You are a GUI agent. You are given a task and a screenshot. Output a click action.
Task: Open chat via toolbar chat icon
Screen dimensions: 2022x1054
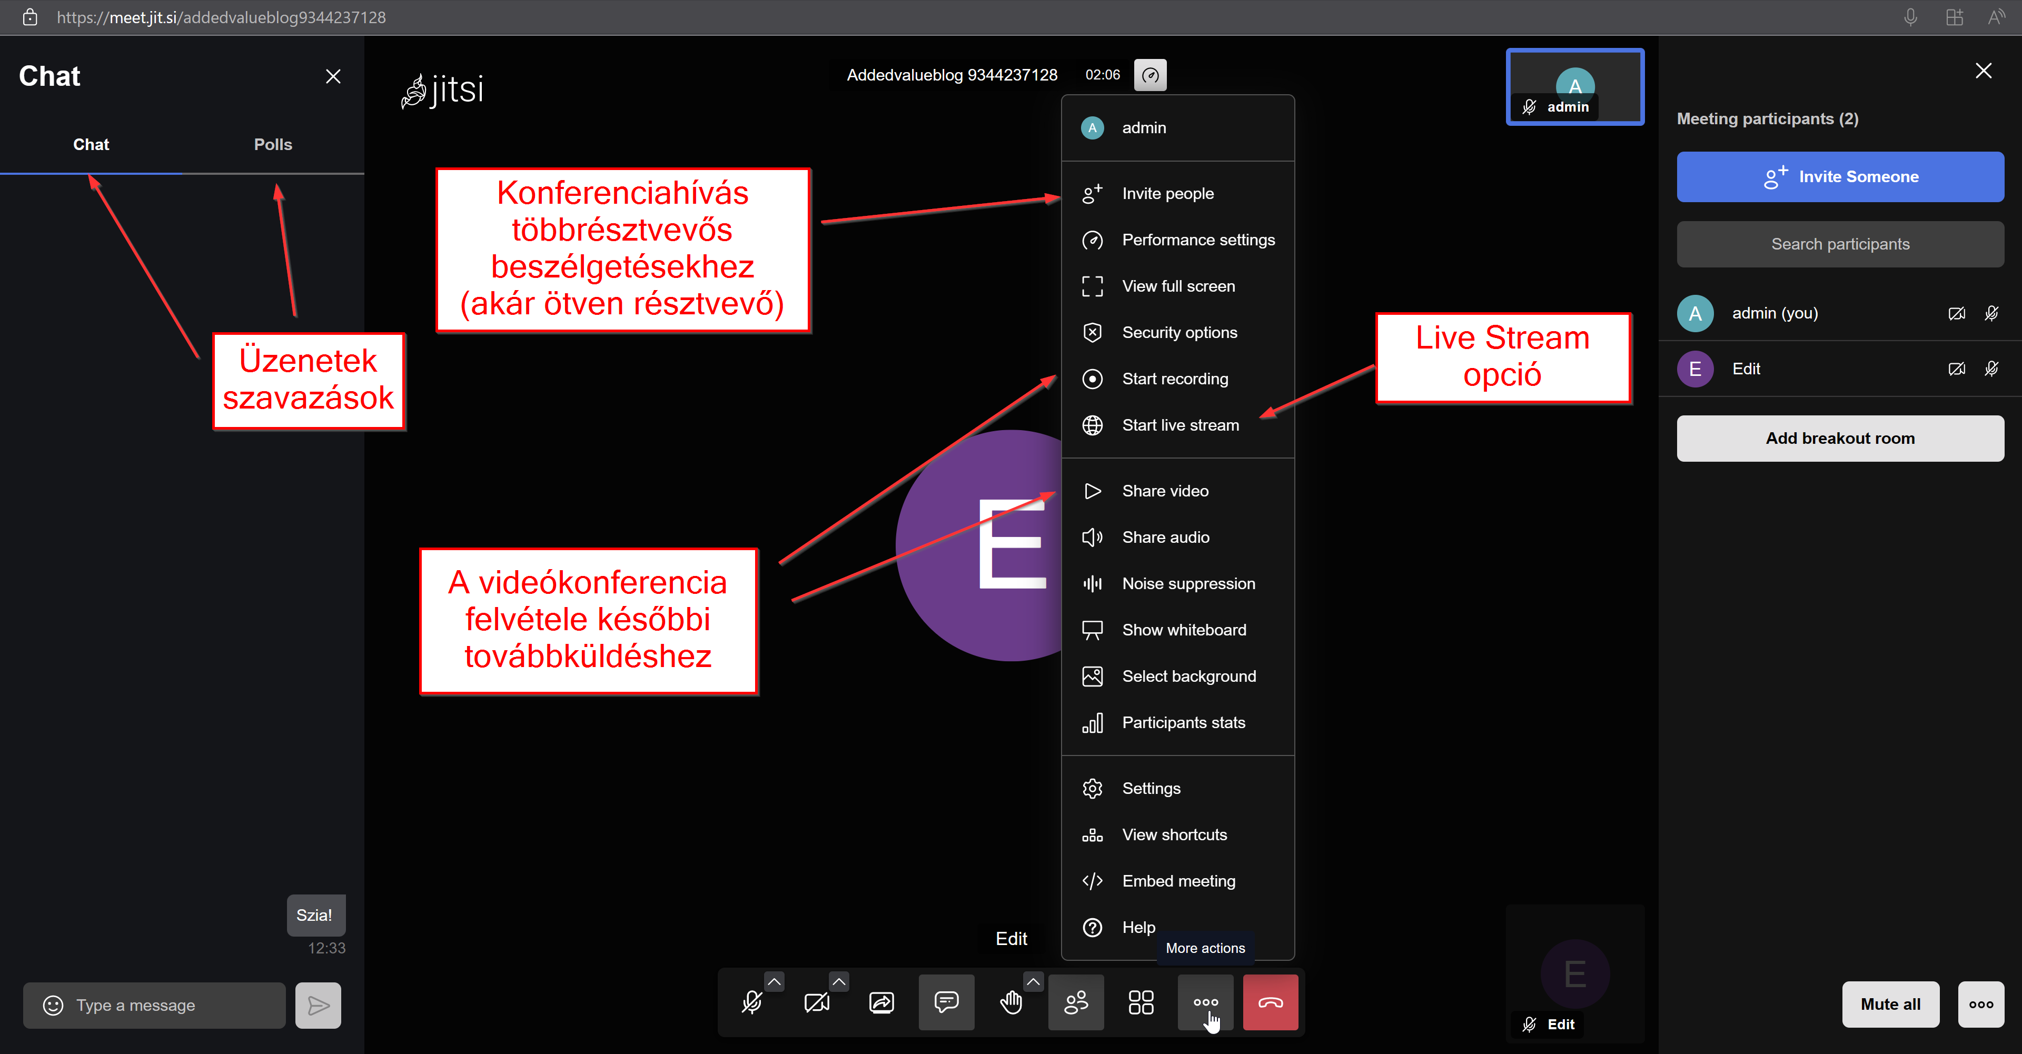click(x=946, y=1002)
